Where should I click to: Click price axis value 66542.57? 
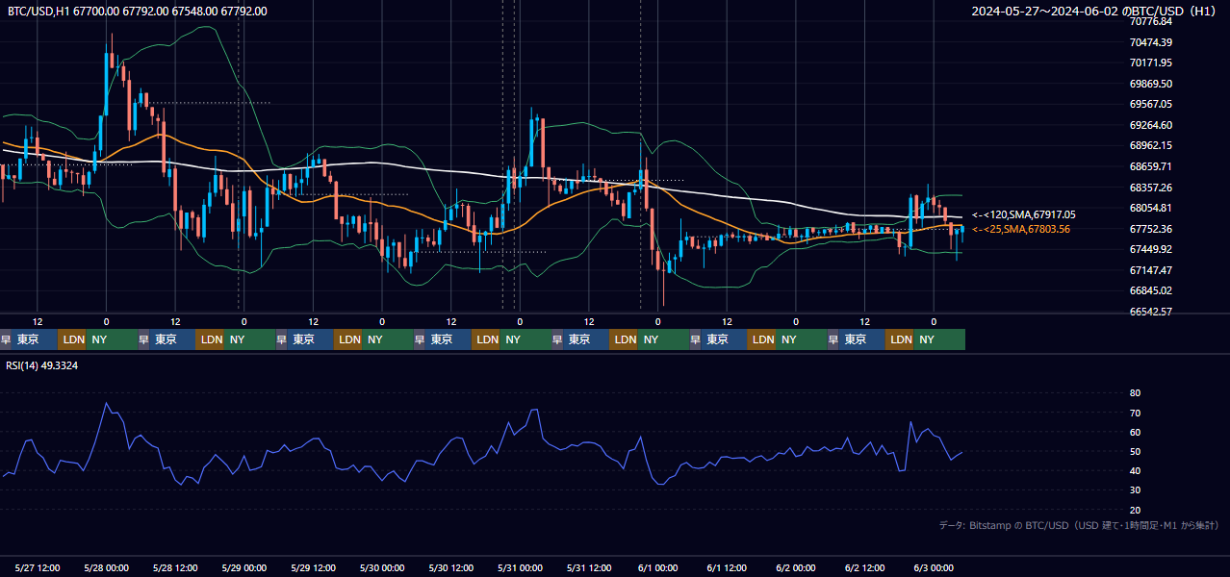(1150, 312)
